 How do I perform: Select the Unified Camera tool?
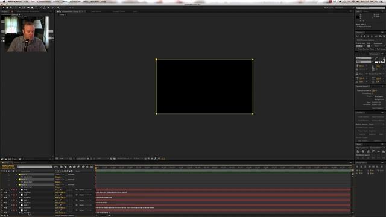click(x=20, y=8)
